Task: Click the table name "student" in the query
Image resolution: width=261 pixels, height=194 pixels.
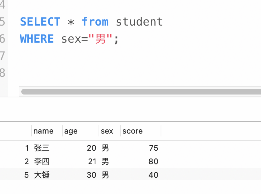Action: tap(139, 22)
